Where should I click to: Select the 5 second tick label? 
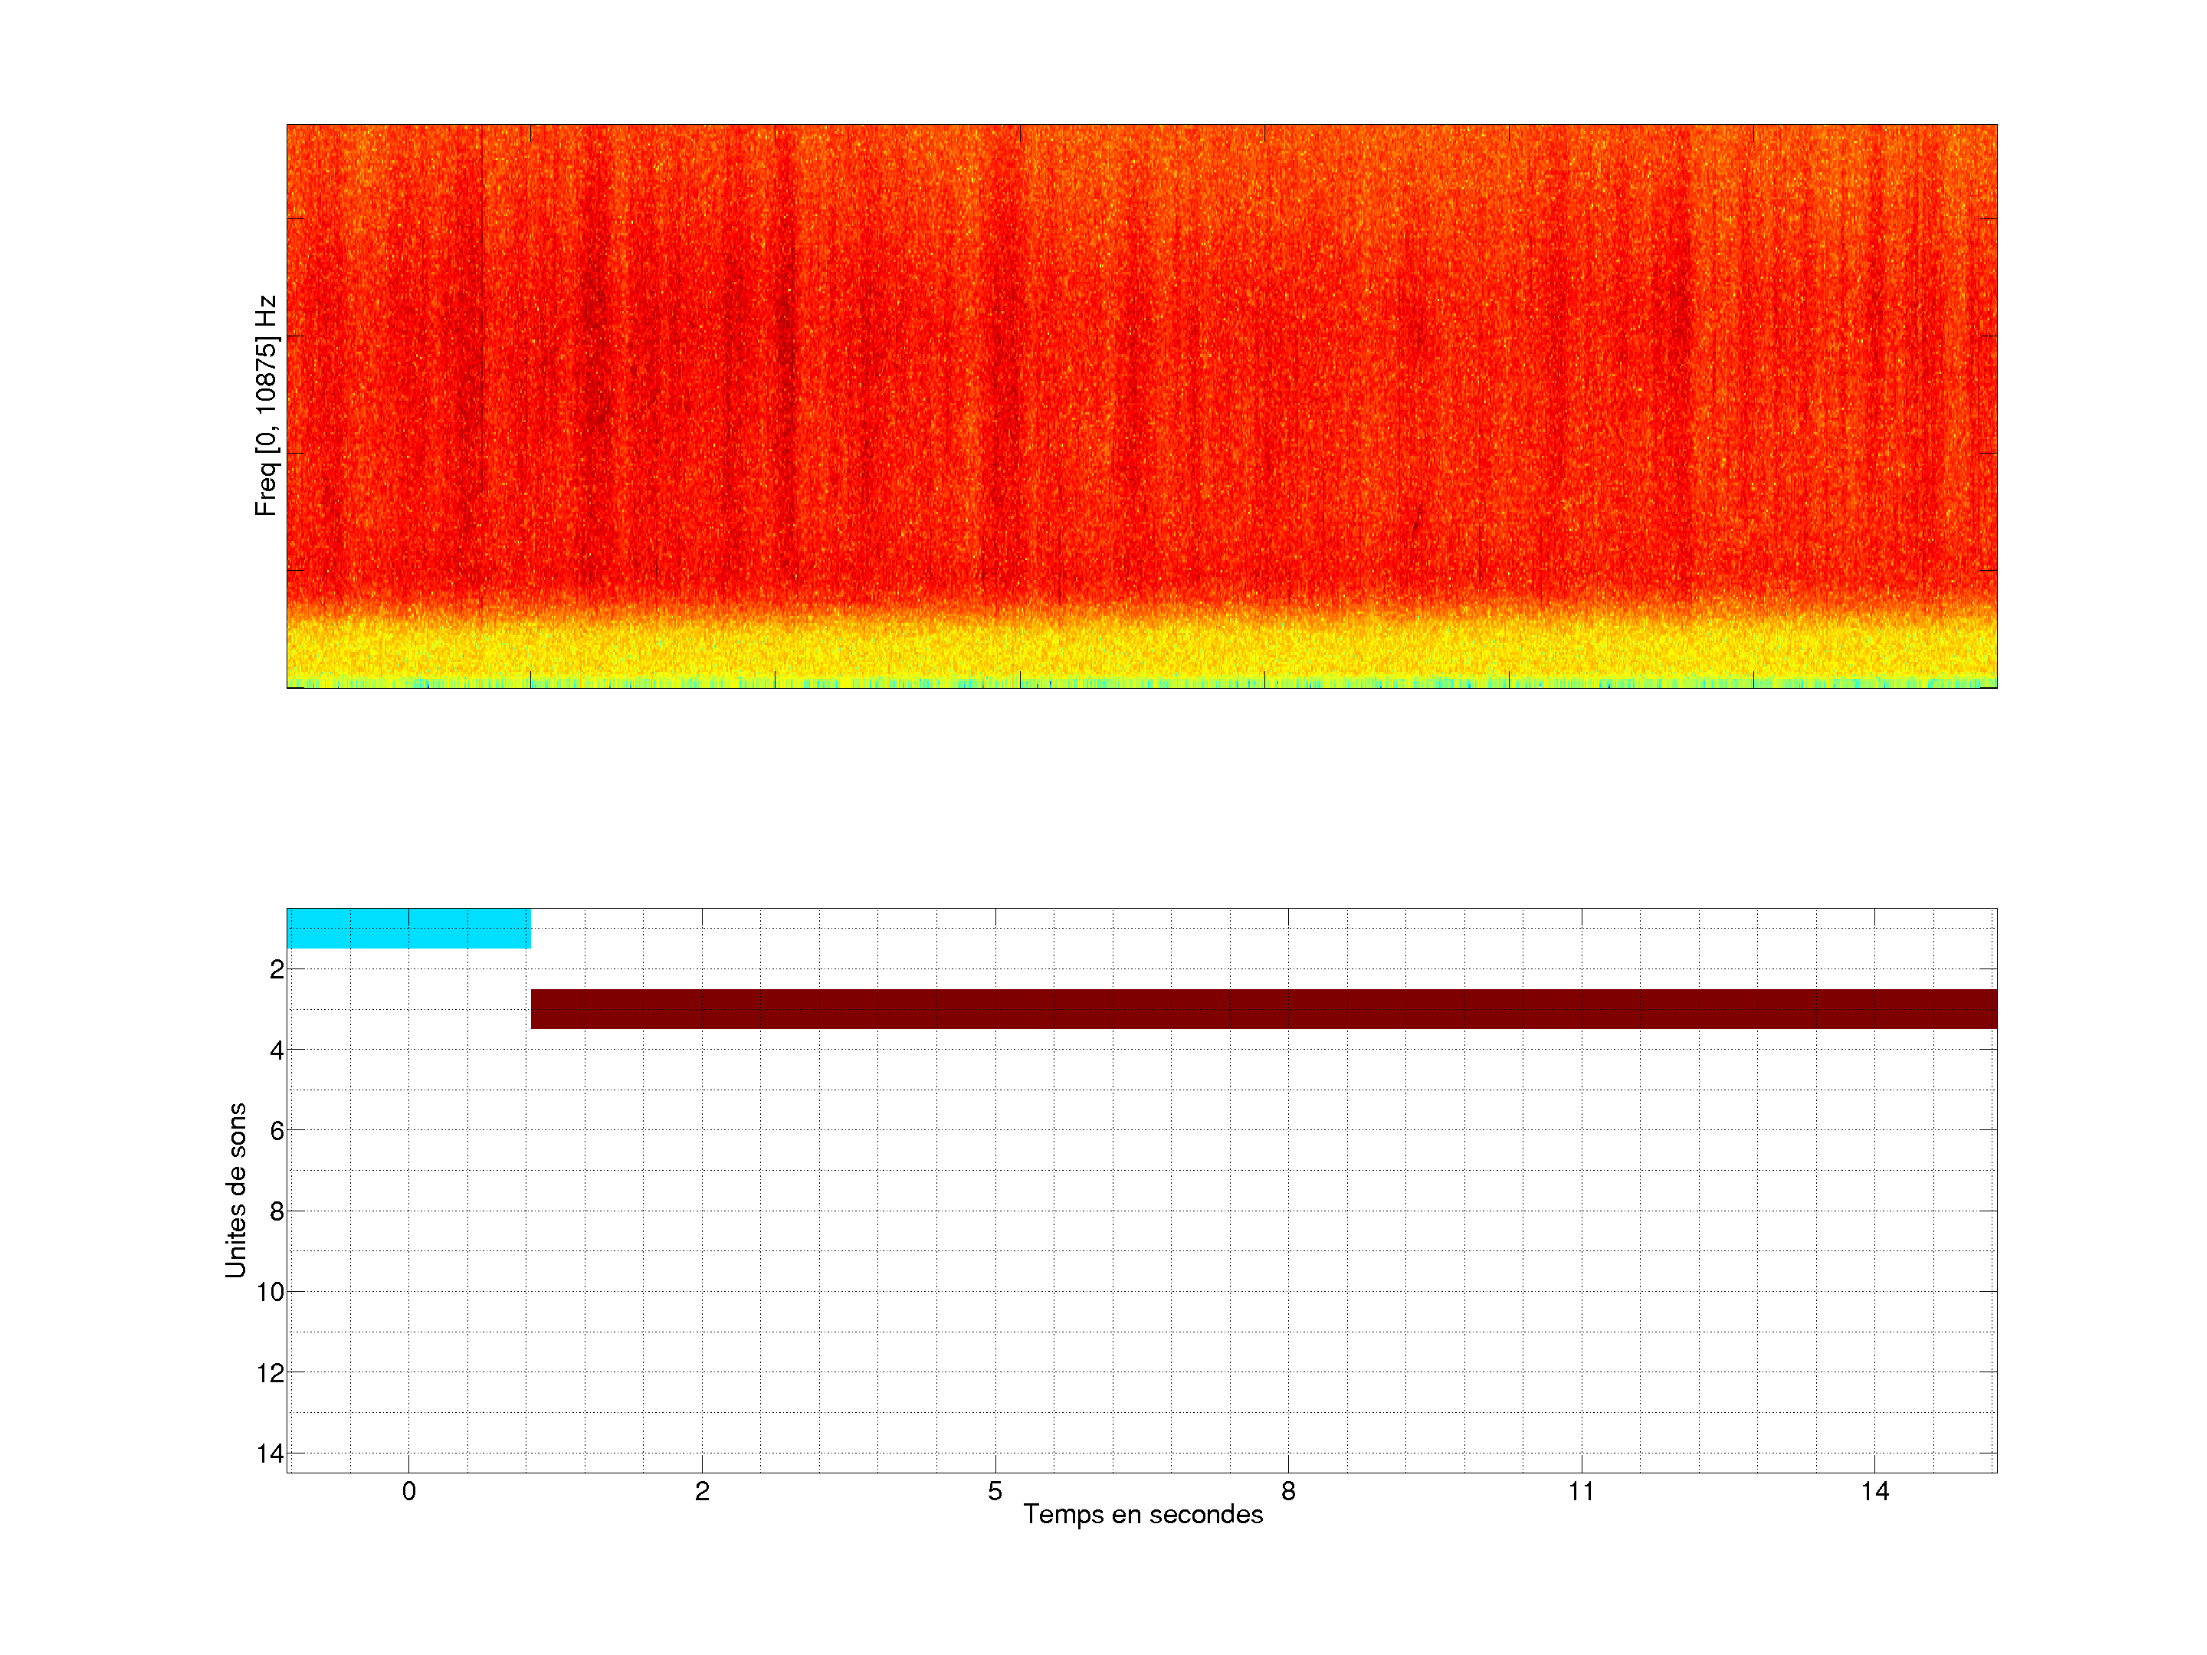click(995, 1491)
